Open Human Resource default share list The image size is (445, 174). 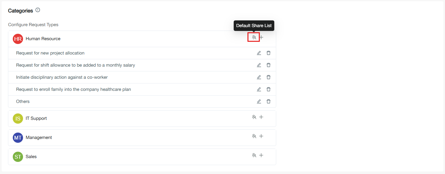click(x=254, y=37)
